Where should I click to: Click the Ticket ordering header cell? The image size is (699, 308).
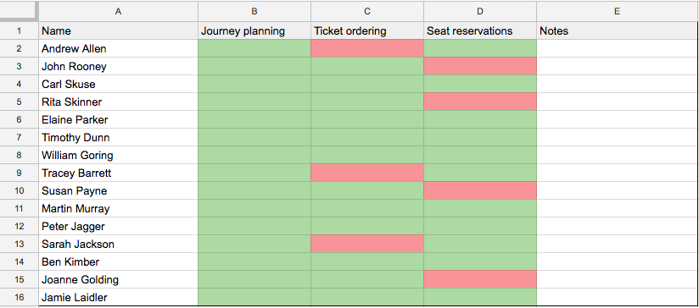[367, 30]
